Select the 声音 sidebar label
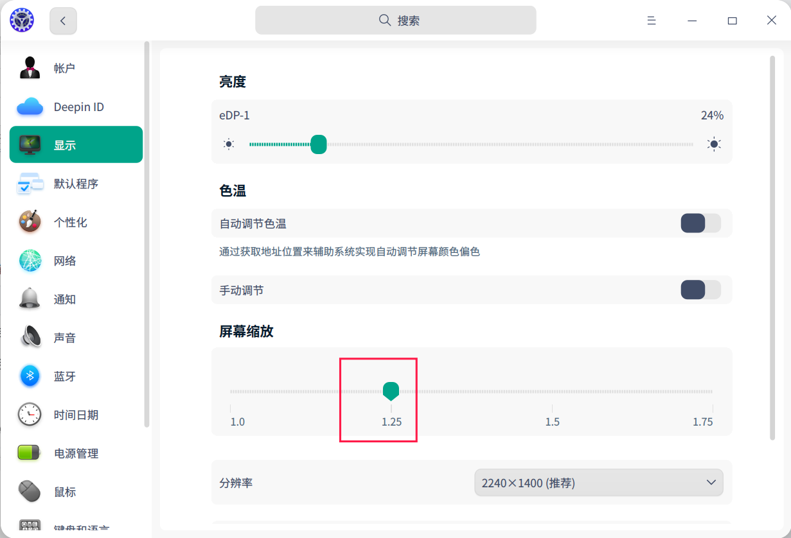The height and width of the screenshot is (538, 791). tap(65, 338)
